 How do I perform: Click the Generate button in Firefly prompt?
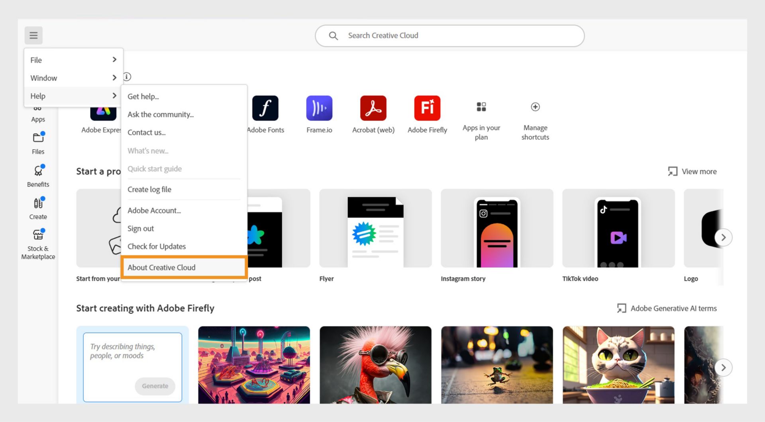pos(155,386)
